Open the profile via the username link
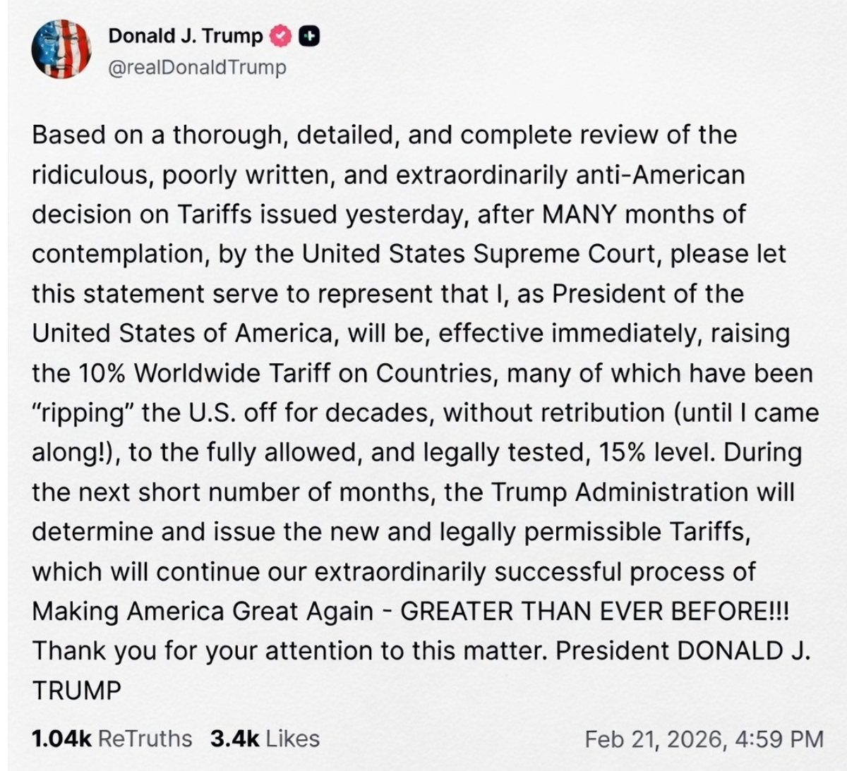This screenshot has width=847, height=771. click(196, 68)
